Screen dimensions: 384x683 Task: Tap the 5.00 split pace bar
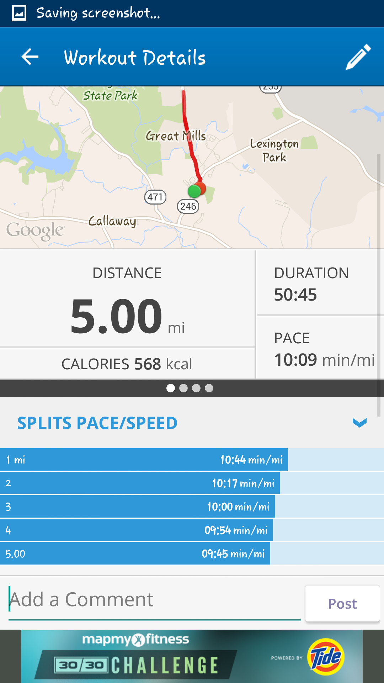pyautogui.click(x=135, y=554)
